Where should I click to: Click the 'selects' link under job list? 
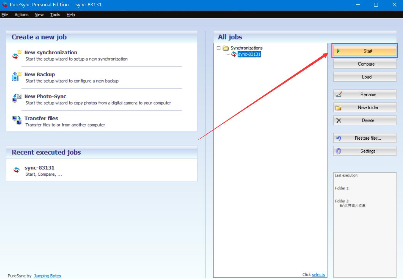(x=318, y=275)
